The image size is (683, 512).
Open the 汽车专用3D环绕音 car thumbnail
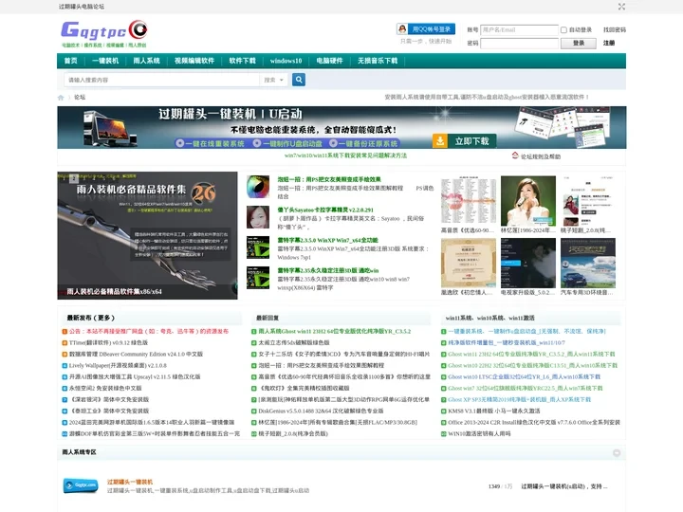coord(587,263)
